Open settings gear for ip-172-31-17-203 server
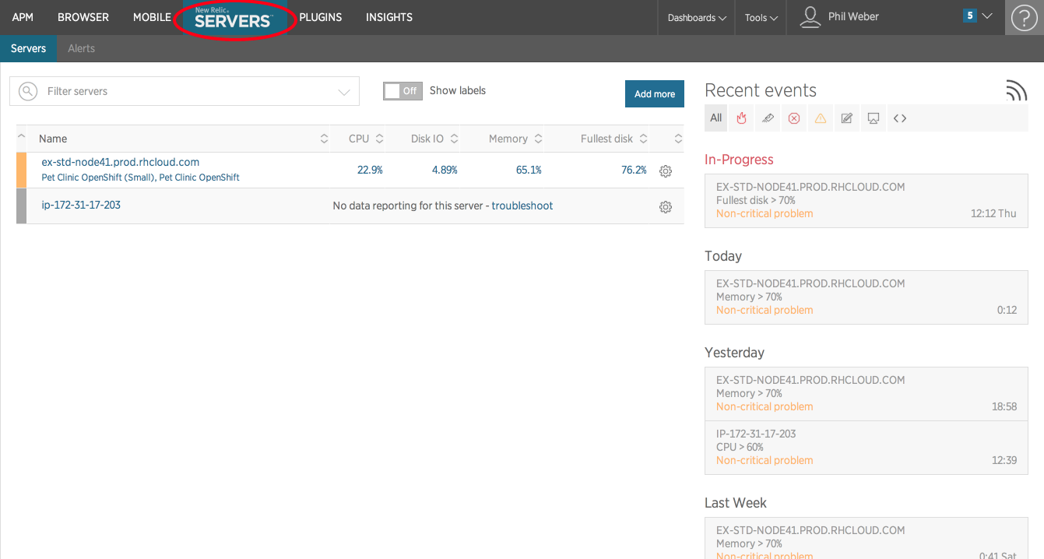Viewport: 1044px width, 559px height. 666,207
